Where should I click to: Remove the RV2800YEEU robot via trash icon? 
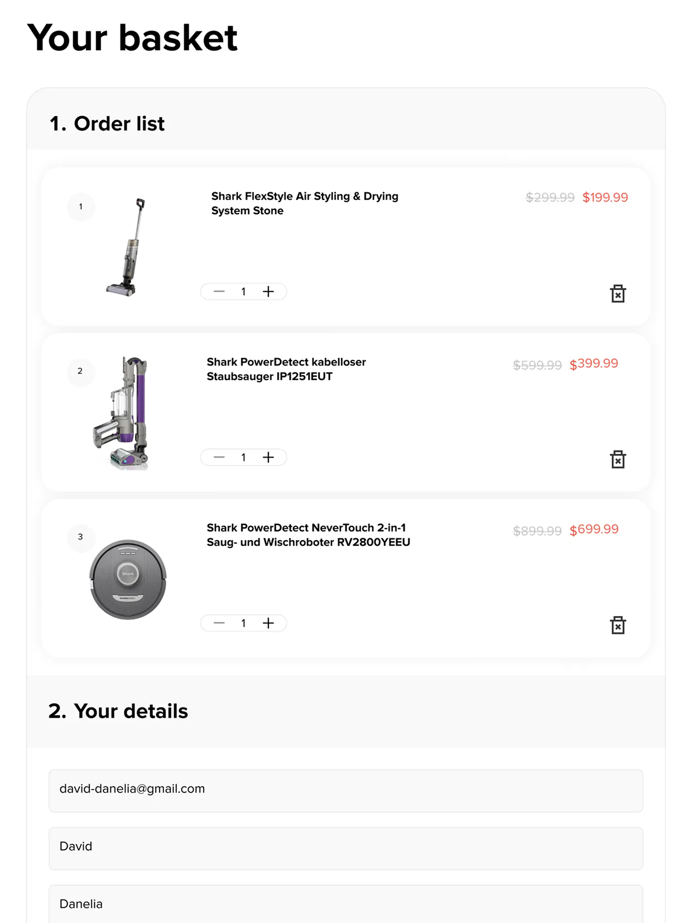tap(617, 625)
